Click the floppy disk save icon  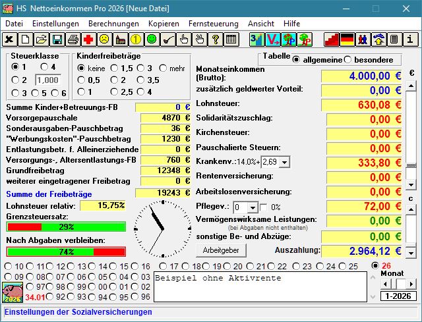click(x=57, y=40)
